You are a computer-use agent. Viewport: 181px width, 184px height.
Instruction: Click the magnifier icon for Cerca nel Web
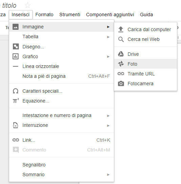tap(121, 39)
